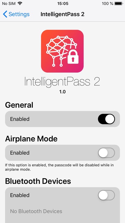Tap the Wi-Fi status icon
The width and height of the screenshot is (125, 223).
(20, 3)
